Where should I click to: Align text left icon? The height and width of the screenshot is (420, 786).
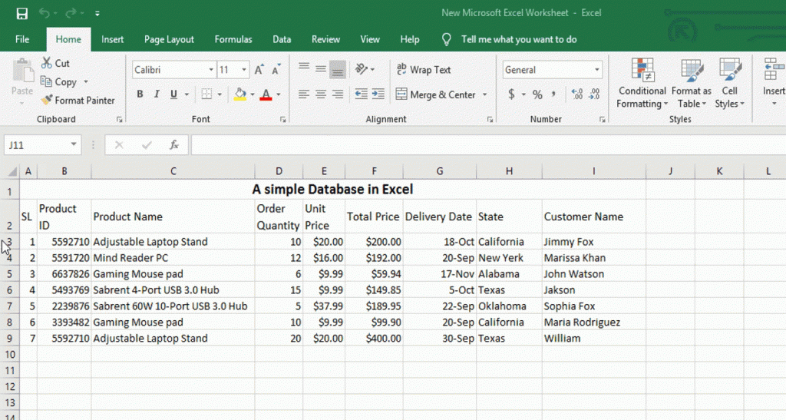(304, 94)
